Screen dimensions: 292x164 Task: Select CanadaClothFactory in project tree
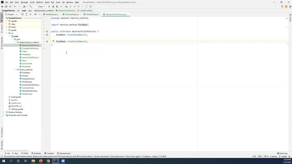pos(31,48)
